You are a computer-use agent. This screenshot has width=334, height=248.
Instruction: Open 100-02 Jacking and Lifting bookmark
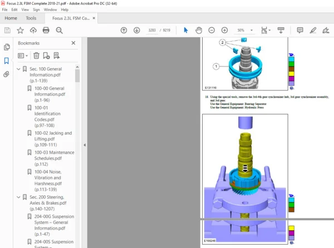[53, 139]
